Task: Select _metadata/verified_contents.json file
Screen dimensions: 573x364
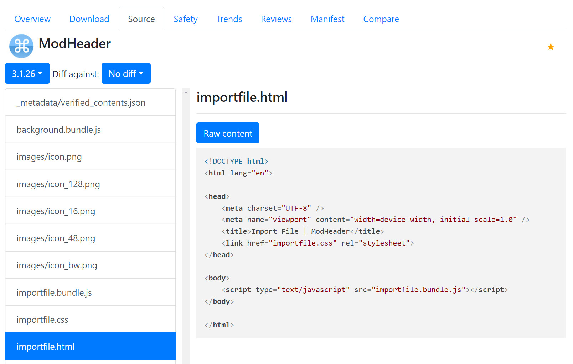Action: [91, 102]
